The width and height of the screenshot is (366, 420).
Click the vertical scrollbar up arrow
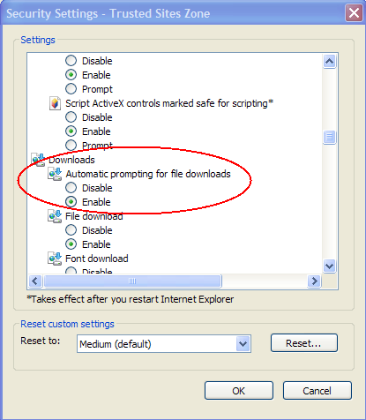(x=329, y=62)
